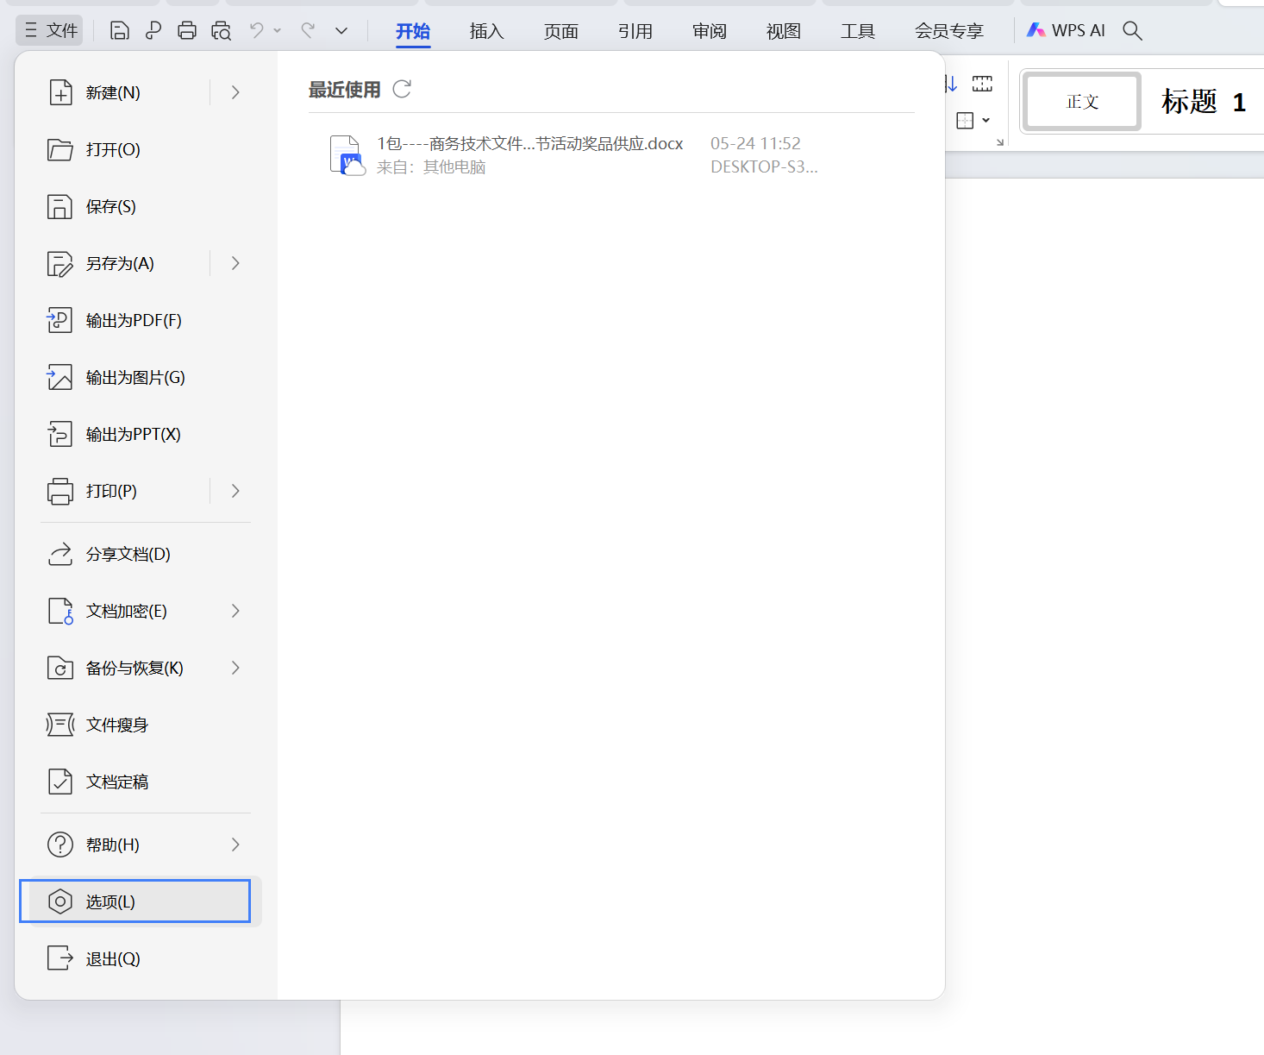
Task: Switch to the 工具 ribbon tab
Action: point(858,31)
